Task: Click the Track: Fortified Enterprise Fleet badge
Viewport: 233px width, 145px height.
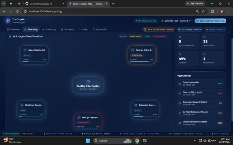Action: pyautogui.click(x=159, y=29)
